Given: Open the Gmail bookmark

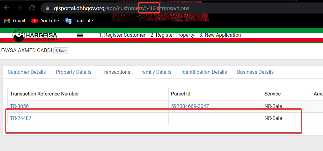Looking at the screenshot, I should (14, 21).
